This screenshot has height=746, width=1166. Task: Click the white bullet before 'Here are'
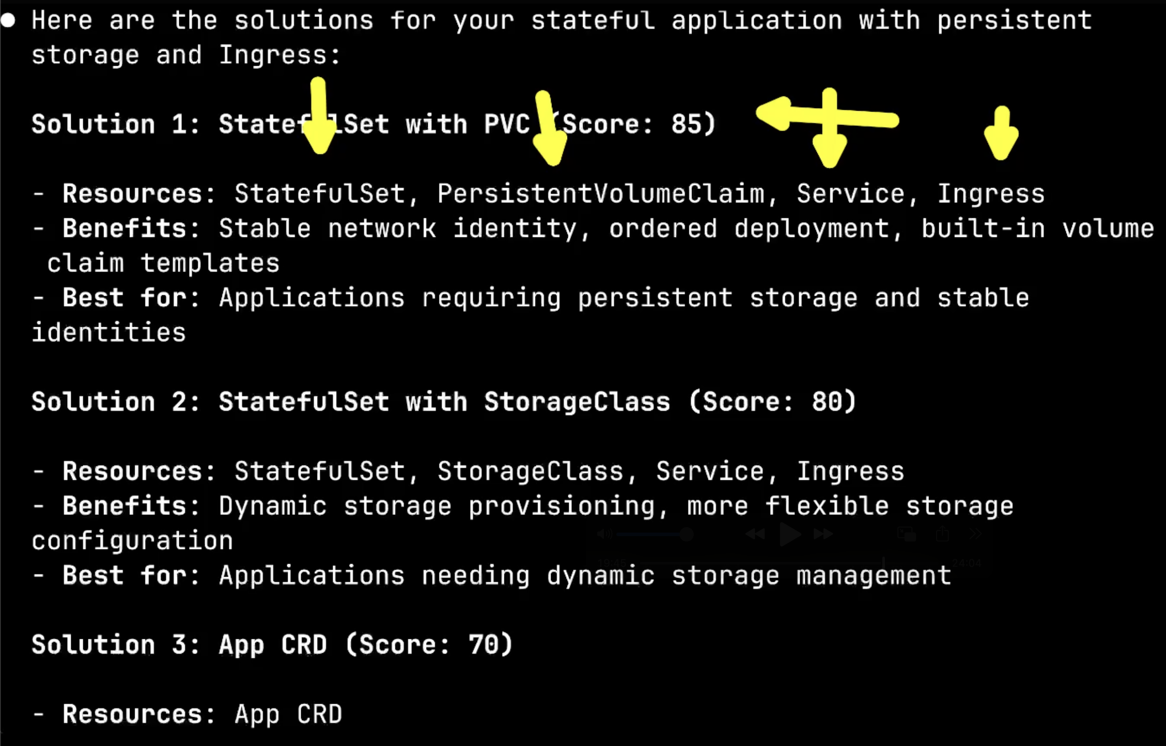[x=8, y=20]
